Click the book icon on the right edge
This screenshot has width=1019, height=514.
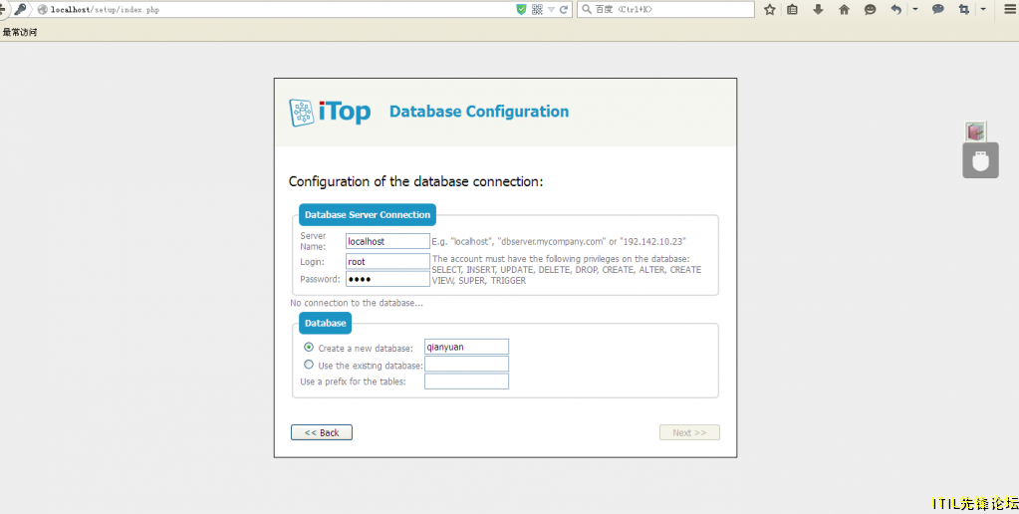(x=975, y=131)
